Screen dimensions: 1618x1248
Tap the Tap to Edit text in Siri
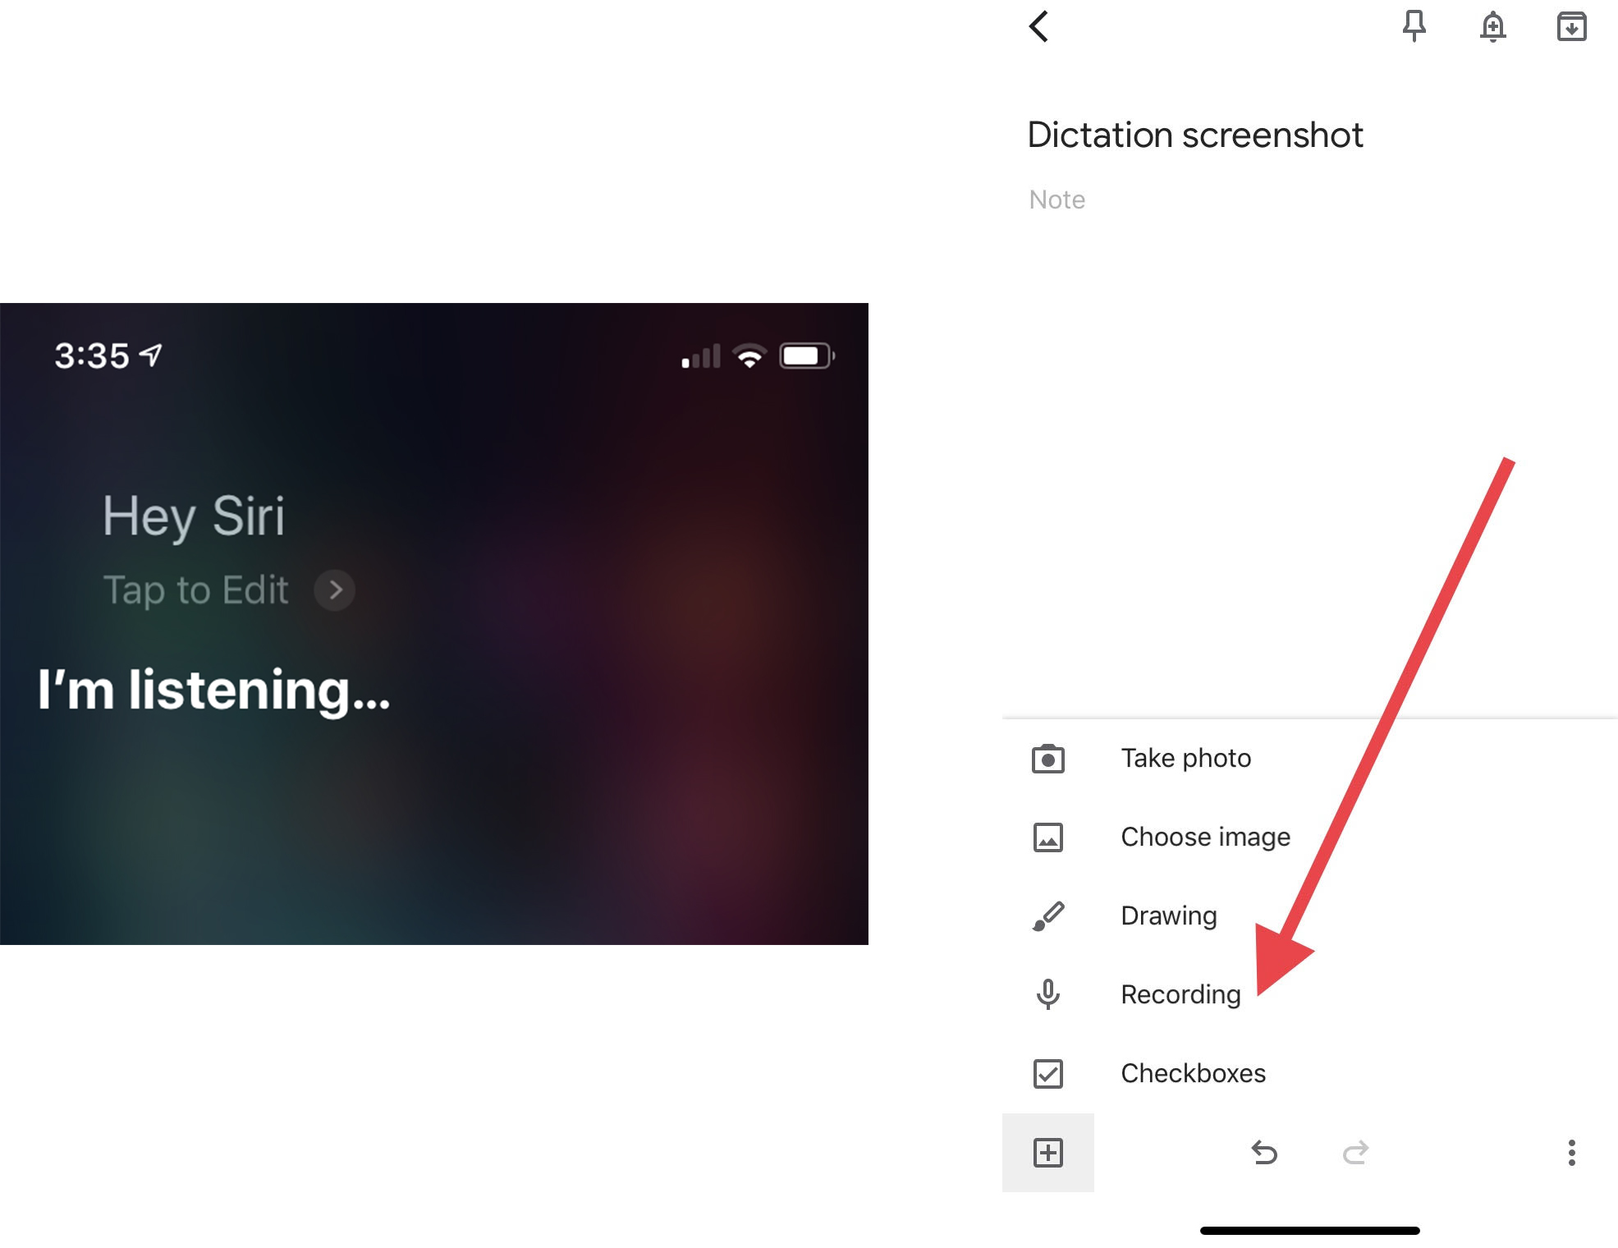(x=195, y=590)
